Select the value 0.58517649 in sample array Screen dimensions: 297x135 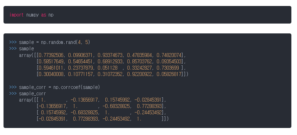pos(51,62)
